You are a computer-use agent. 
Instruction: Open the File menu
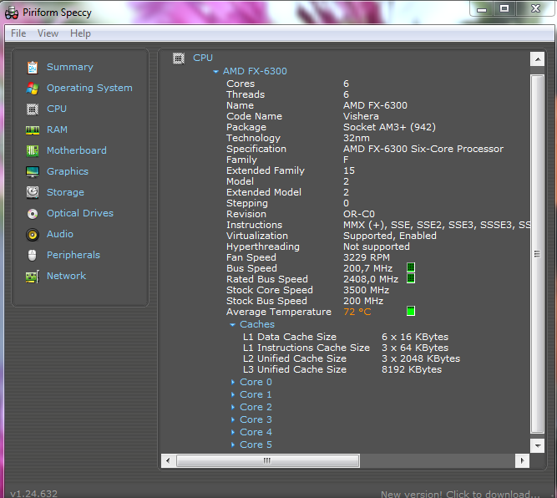point(18,33)
